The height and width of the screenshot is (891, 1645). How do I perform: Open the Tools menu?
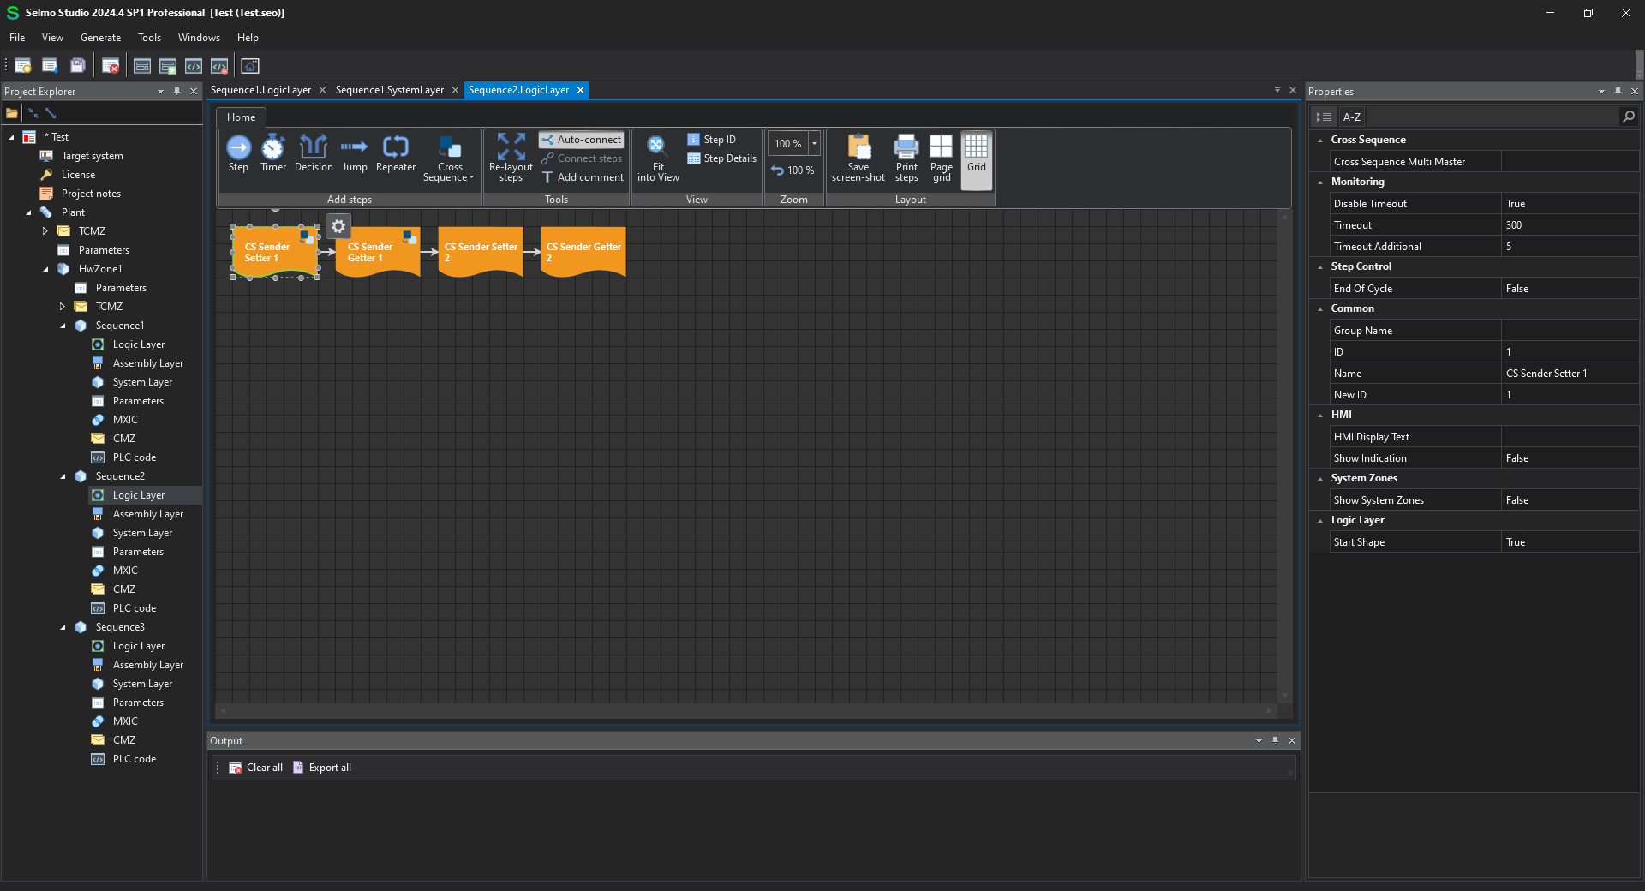(x=149, y=38)
